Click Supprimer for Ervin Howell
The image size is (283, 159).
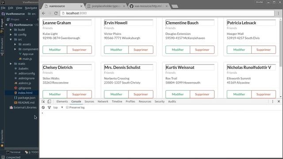[x=141, y=50]
